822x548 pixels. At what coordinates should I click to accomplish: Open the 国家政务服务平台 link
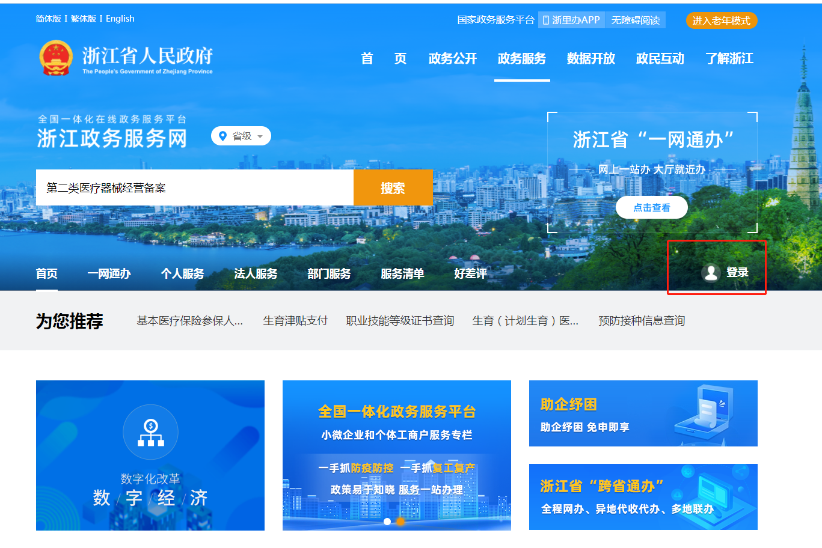(495, 20)
